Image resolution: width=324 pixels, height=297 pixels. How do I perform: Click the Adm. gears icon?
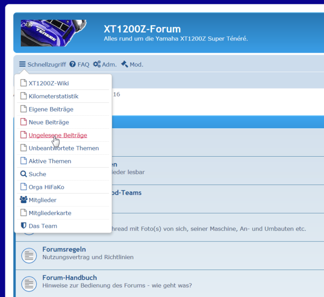(97, 64)
